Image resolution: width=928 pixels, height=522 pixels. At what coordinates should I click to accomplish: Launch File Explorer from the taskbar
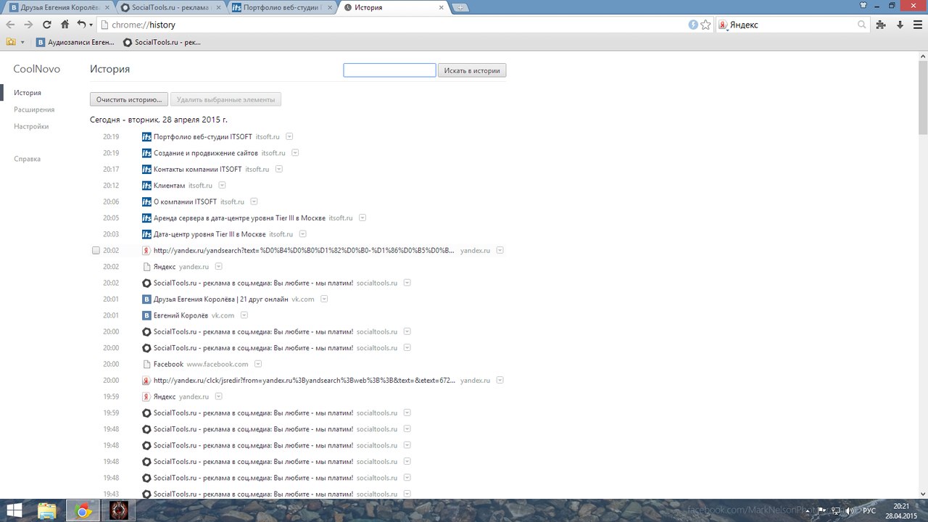pyautogui.click(x=47, y=510)
